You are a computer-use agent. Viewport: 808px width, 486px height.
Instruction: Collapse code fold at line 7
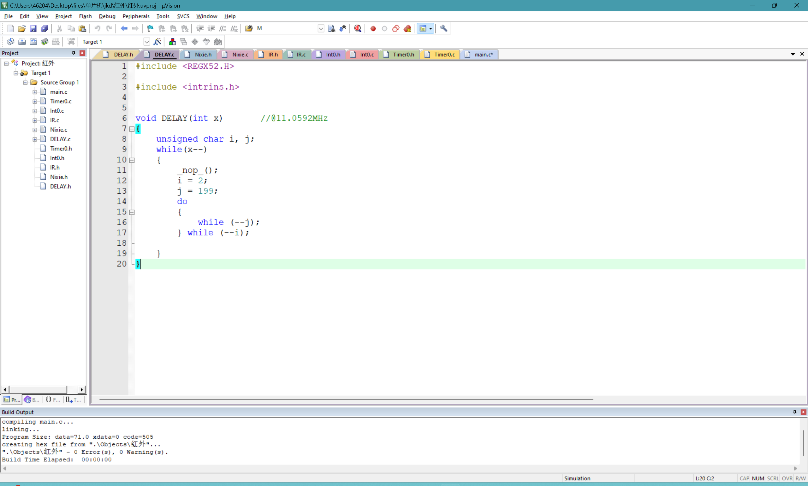point(132,129)
